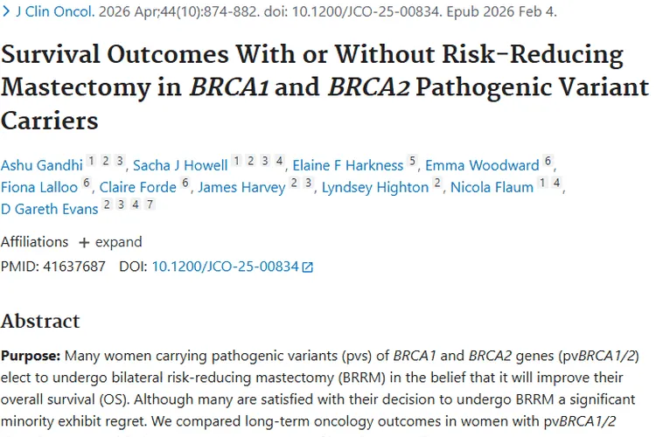Open the DOI 10.1200/JCO-25-00834 link
The height and width of the screenshot is (437, 656).
225,267
